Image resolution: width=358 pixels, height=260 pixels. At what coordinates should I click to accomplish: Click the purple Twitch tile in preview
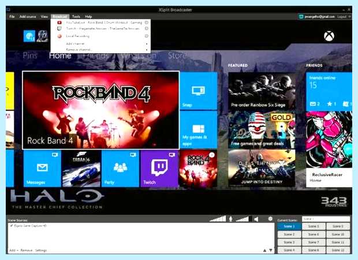tap(159, 169)
